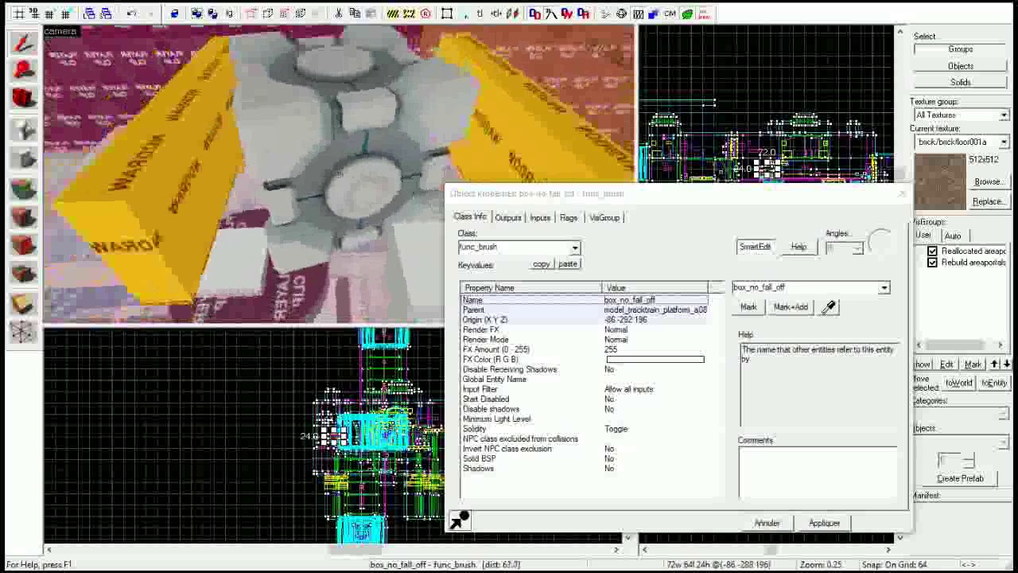Switch to the VisGroup tab
1018x573 pixels.
point(604,217)
